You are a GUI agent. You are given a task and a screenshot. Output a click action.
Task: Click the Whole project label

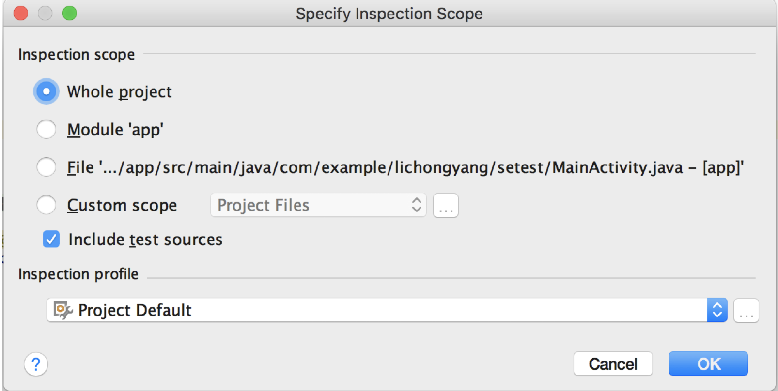119,92
